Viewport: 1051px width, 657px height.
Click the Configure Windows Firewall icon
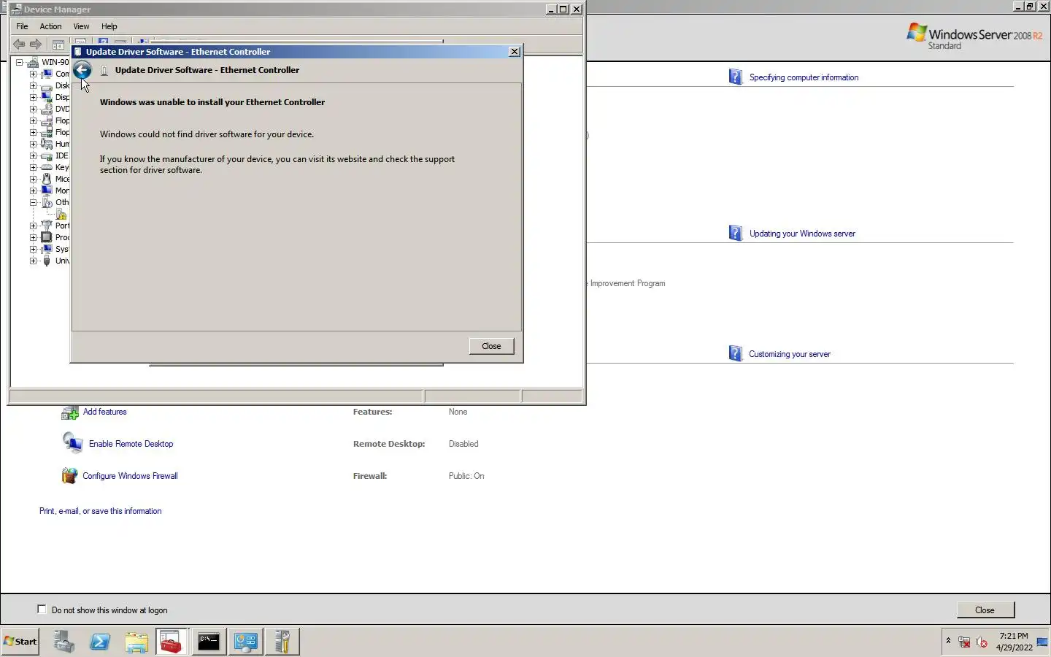(x=69, y=476)
